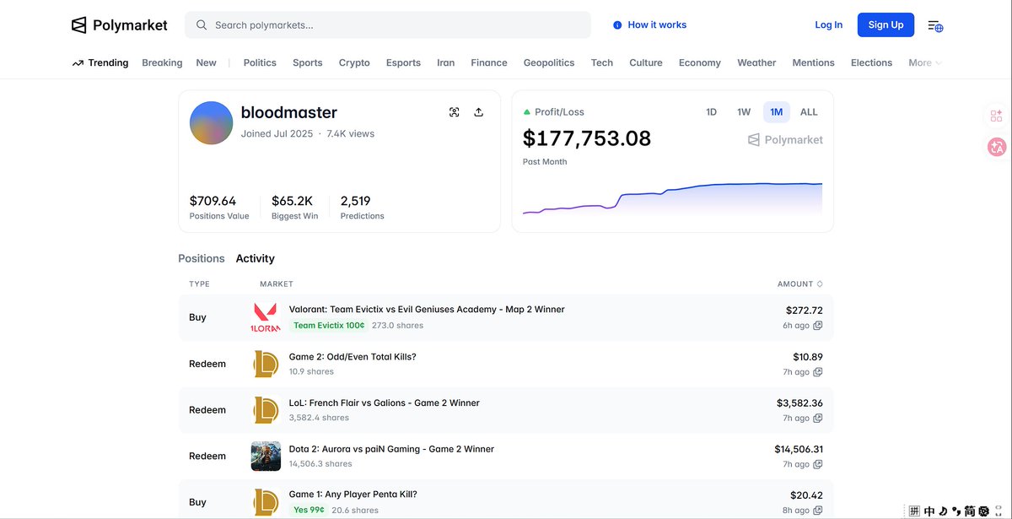Select 1D profit range
Viewport: 1012px width, 519px height.
click(x=711, y=112)
